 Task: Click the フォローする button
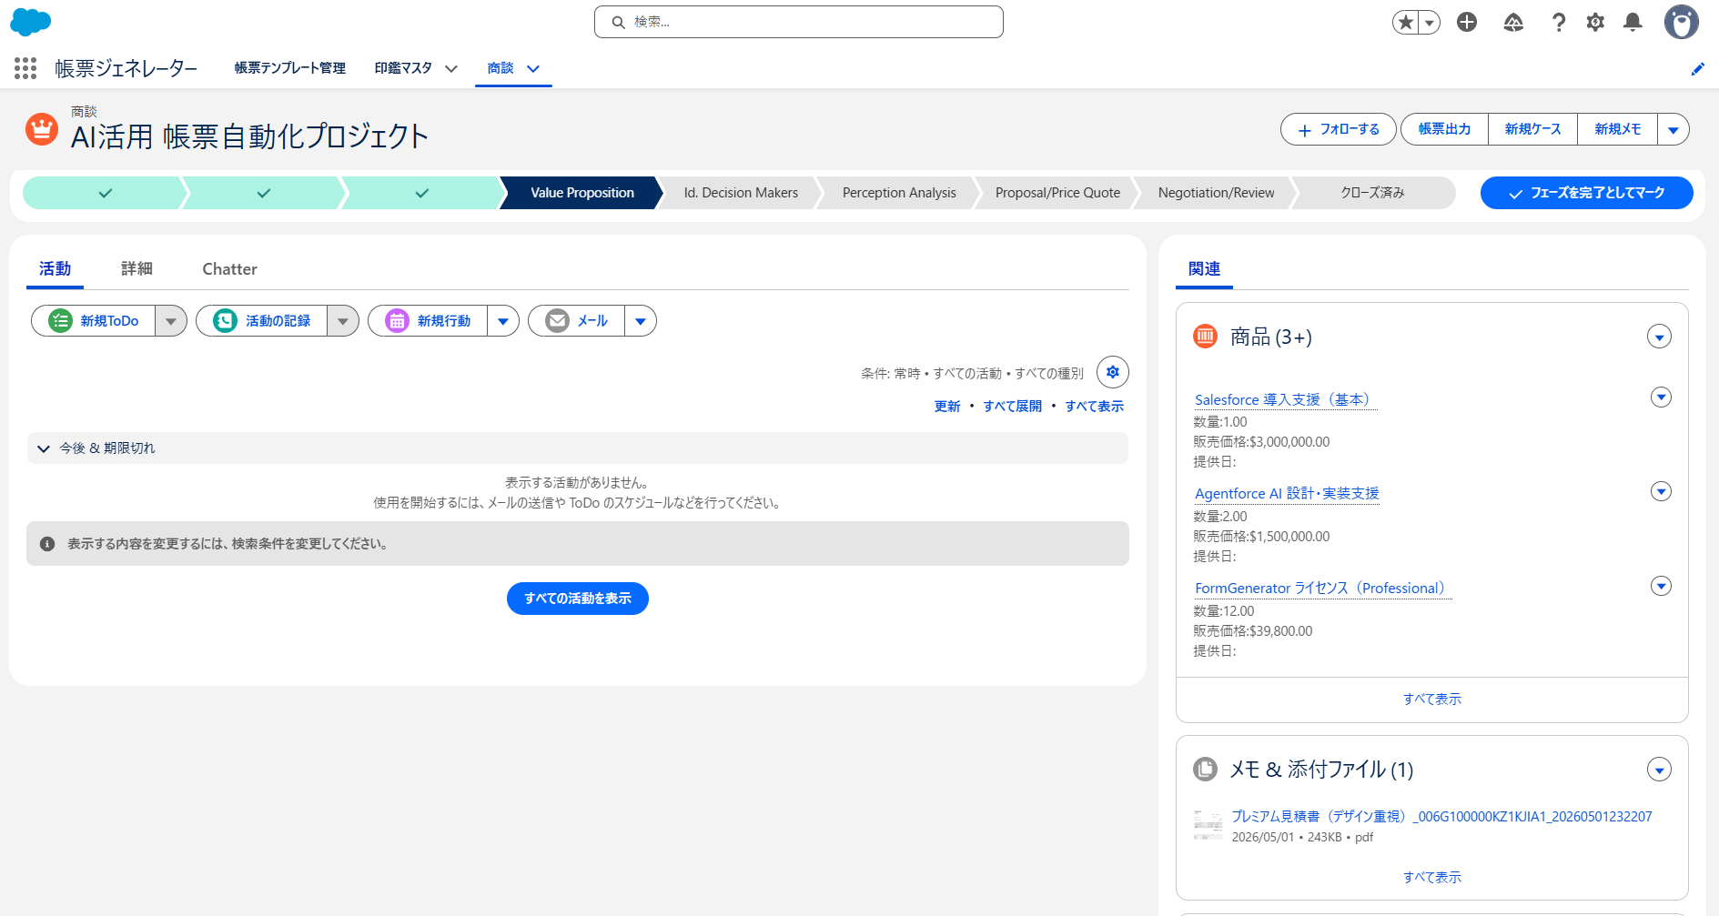coord(1339,129)
